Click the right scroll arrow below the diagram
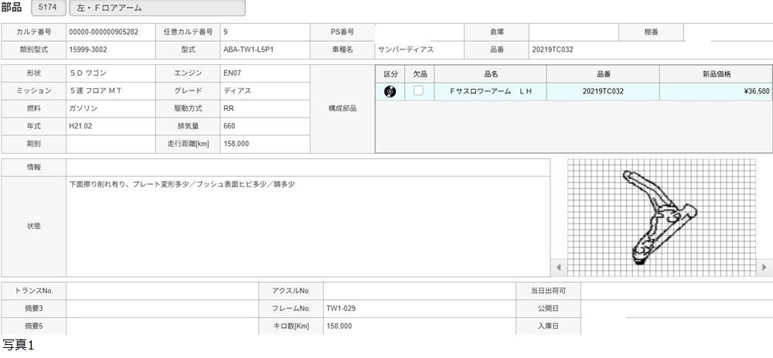The image size is (773, 358). point(764,268)
